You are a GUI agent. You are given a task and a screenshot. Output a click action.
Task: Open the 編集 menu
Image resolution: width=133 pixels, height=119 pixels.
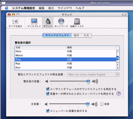42,8
